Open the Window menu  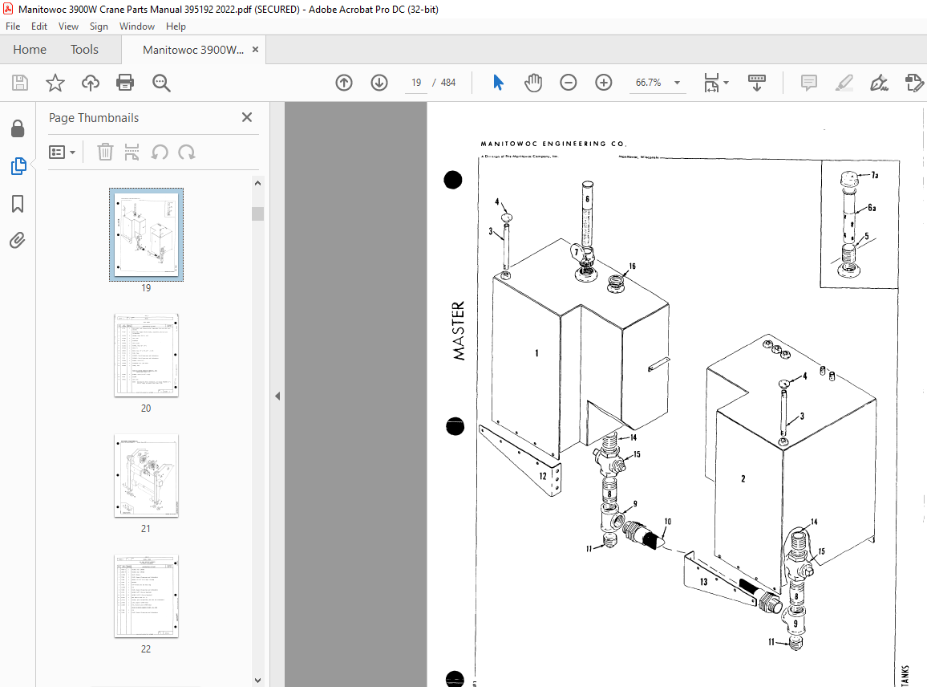coord(136,26)
